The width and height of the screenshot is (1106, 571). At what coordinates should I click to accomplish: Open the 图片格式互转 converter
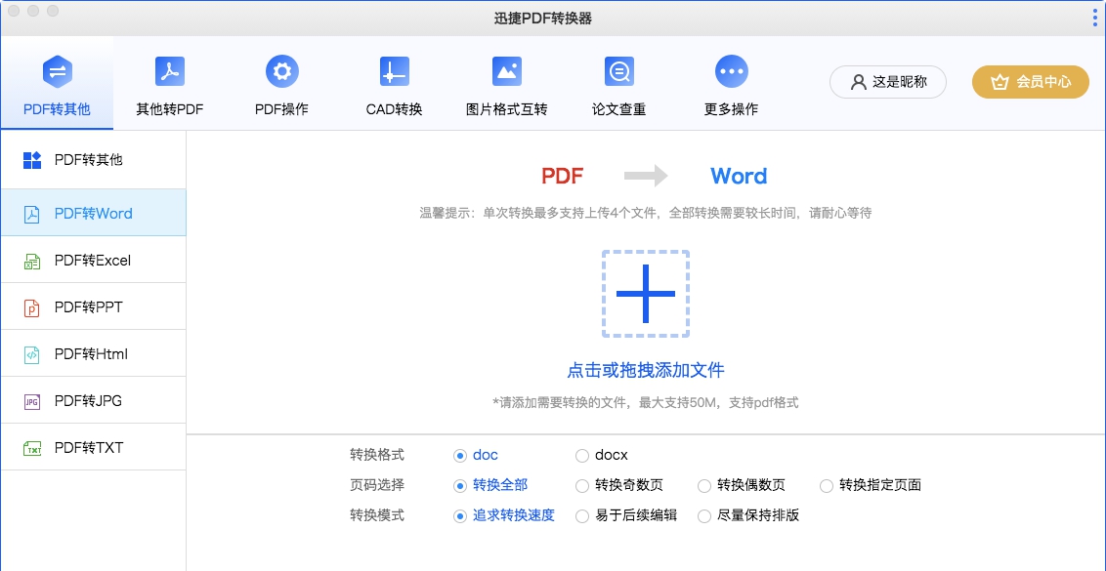point(508,83)
